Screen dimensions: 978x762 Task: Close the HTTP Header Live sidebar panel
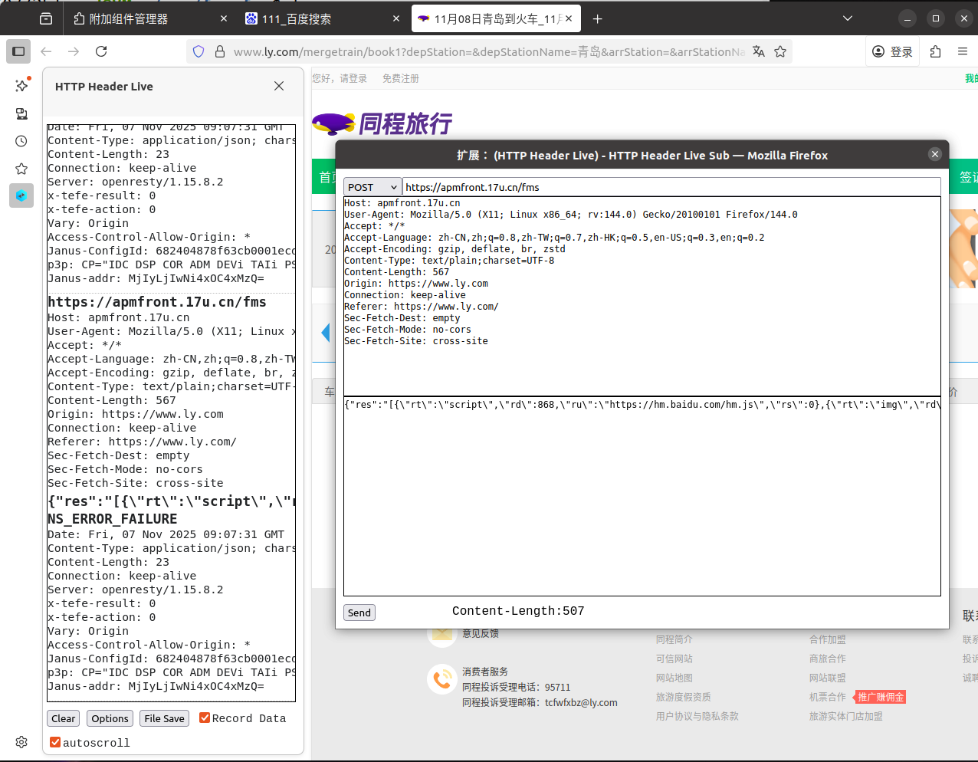pyautogui.click(x=279, y=86)
